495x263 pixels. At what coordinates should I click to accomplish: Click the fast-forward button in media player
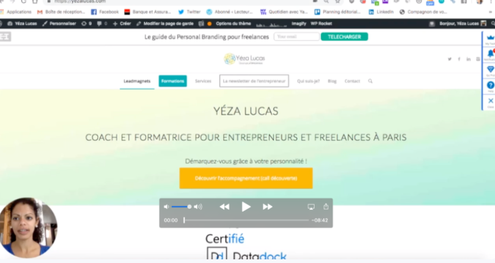(x=268, y=207)
